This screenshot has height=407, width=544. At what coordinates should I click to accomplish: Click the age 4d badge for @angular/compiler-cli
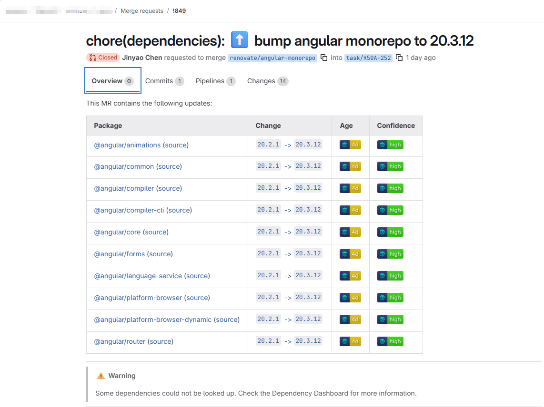tap(350, 210)
